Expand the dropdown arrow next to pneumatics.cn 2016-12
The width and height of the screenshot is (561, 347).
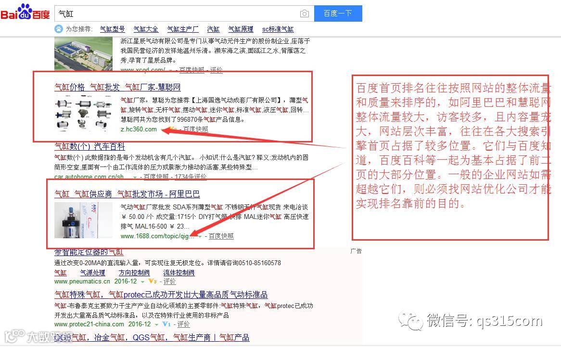[142, 282]
